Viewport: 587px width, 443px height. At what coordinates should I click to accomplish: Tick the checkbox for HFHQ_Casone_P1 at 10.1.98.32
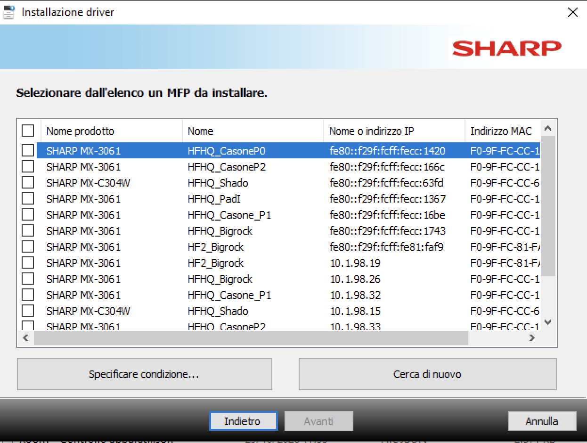[28, 295]
